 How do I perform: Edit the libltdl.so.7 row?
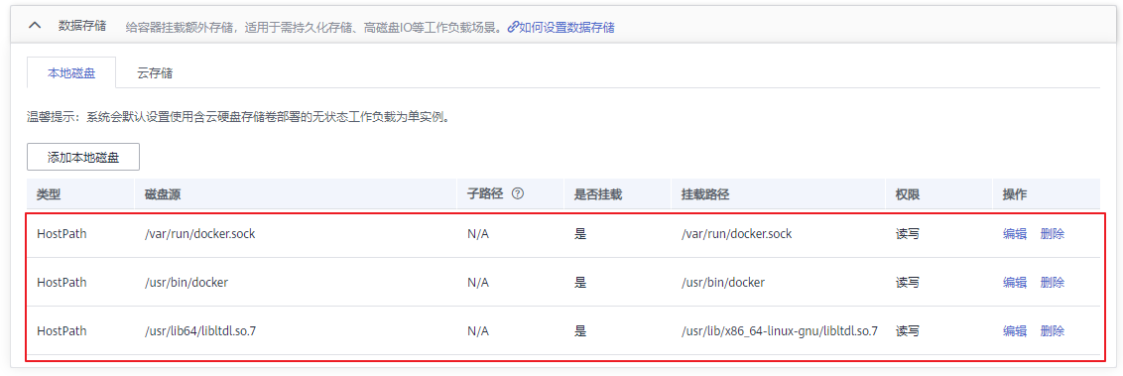click(1015, 331)
